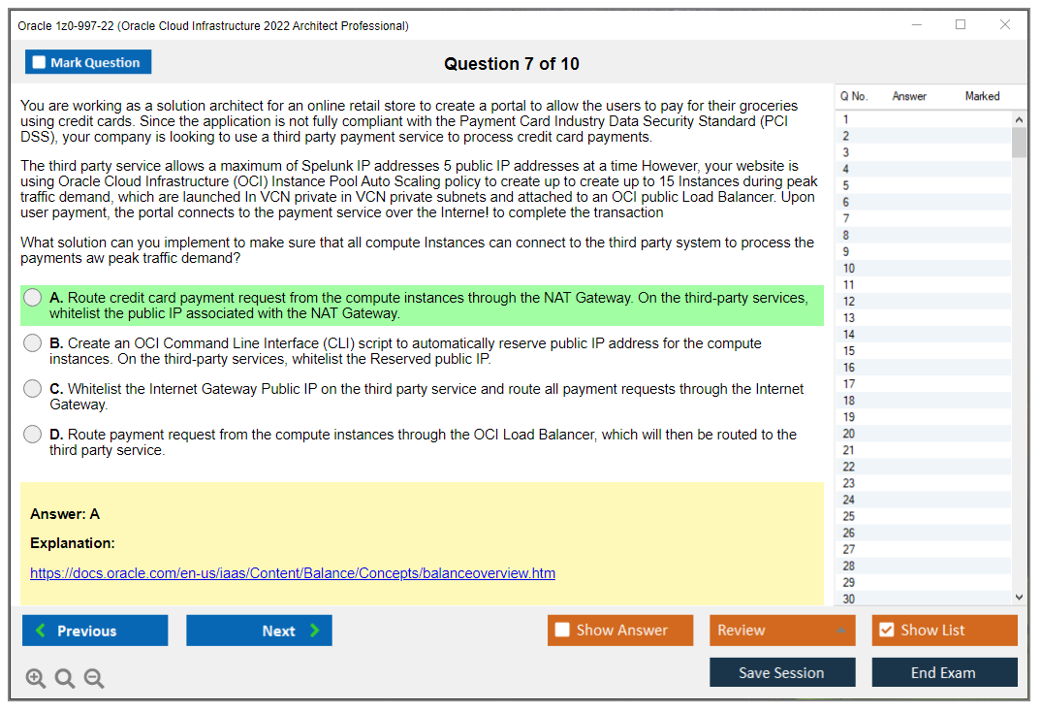
Task: Click the question list scroll down arrow
Action: (1019, 598)
